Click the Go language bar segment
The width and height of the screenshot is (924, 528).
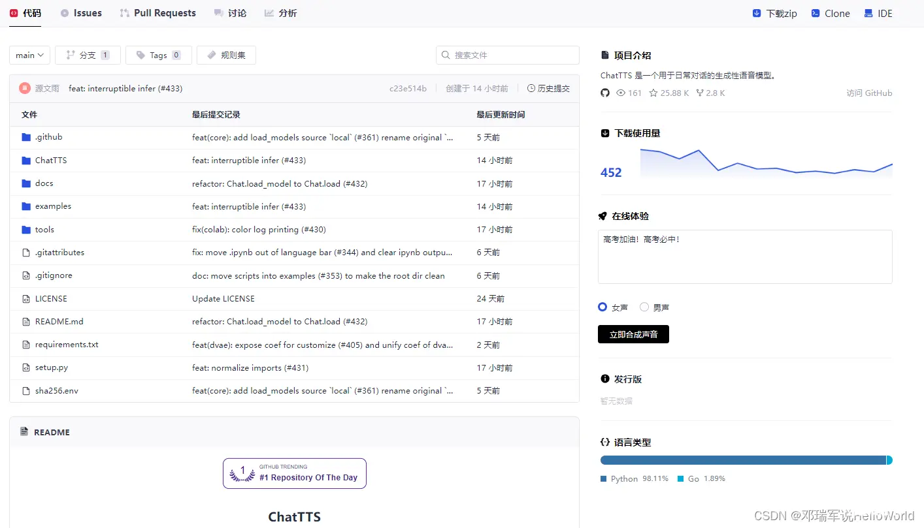(889, 460)
